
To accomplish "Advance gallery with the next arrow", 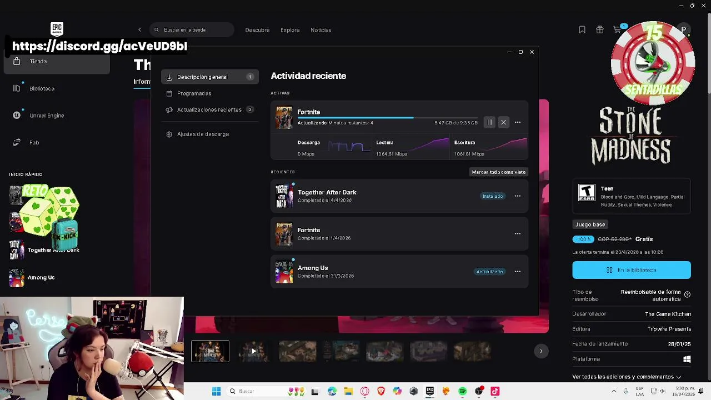I will tap(541, 351).
